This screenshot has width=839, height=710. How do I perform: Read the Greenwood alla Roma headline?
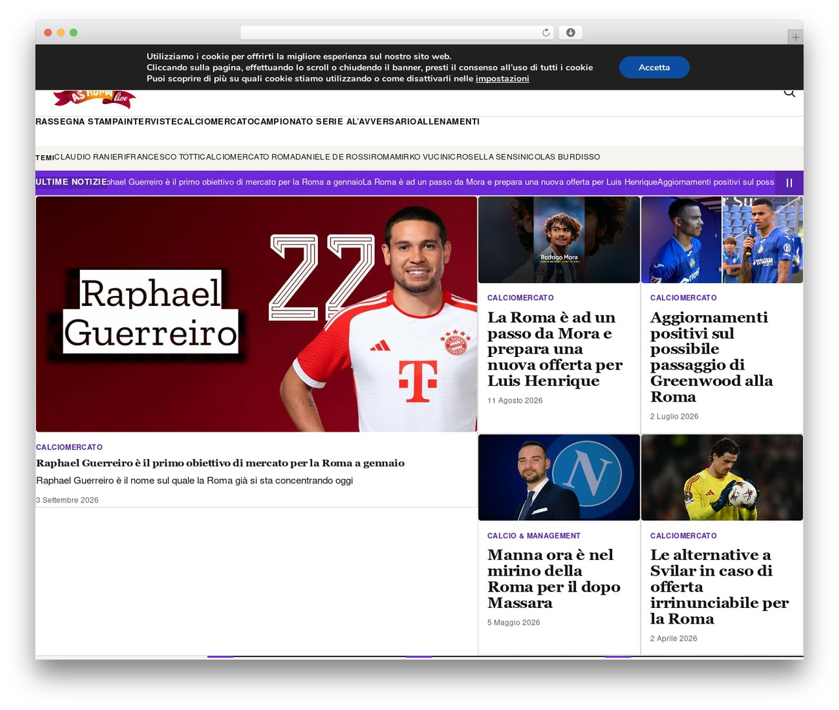711,357
